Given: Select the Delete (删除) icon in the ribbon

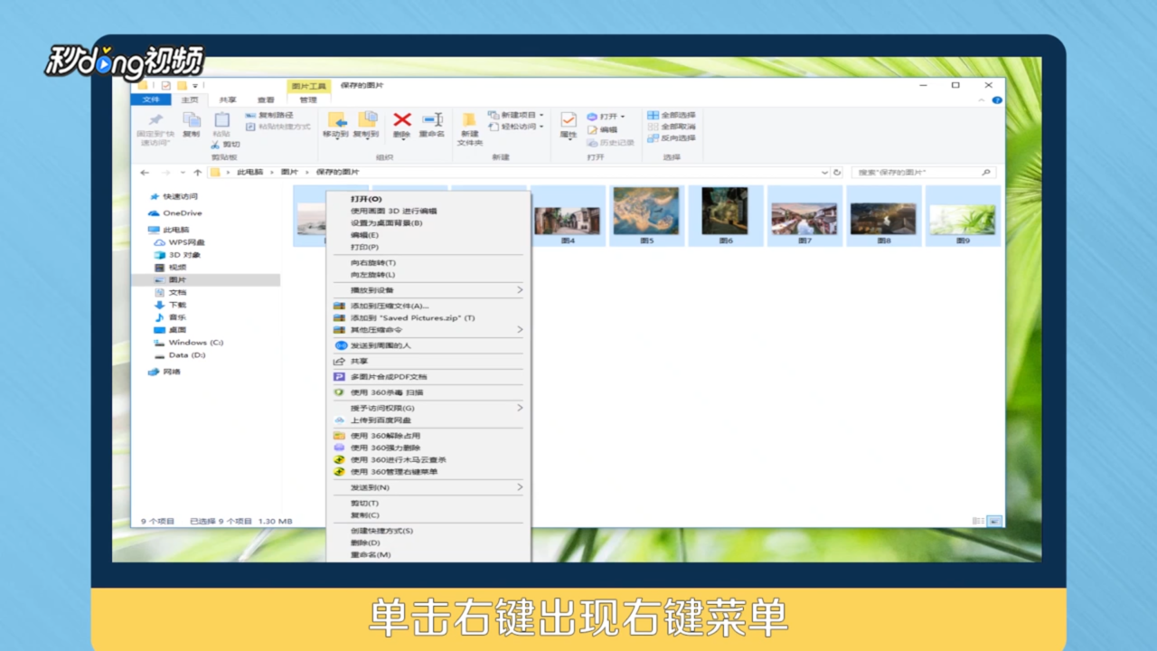Looking at the screenshot, I should 401,121.
